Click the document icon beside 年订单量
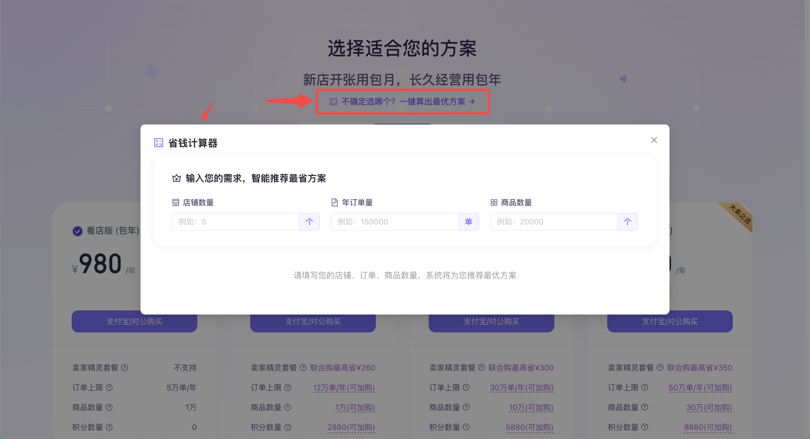The width and height of the screenshot is (810, 439). click(334, 202)
